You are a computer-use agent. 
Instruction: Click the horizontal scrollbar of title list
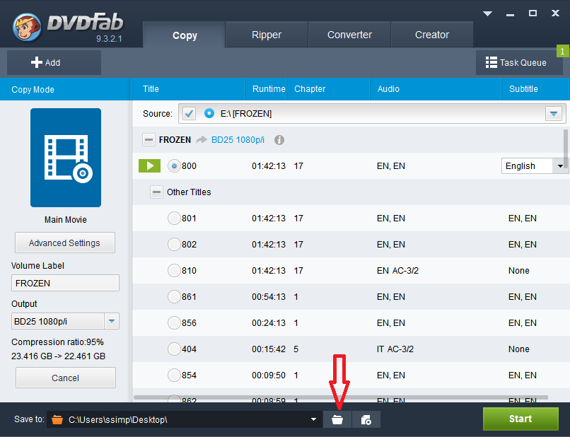coord(341,397)
